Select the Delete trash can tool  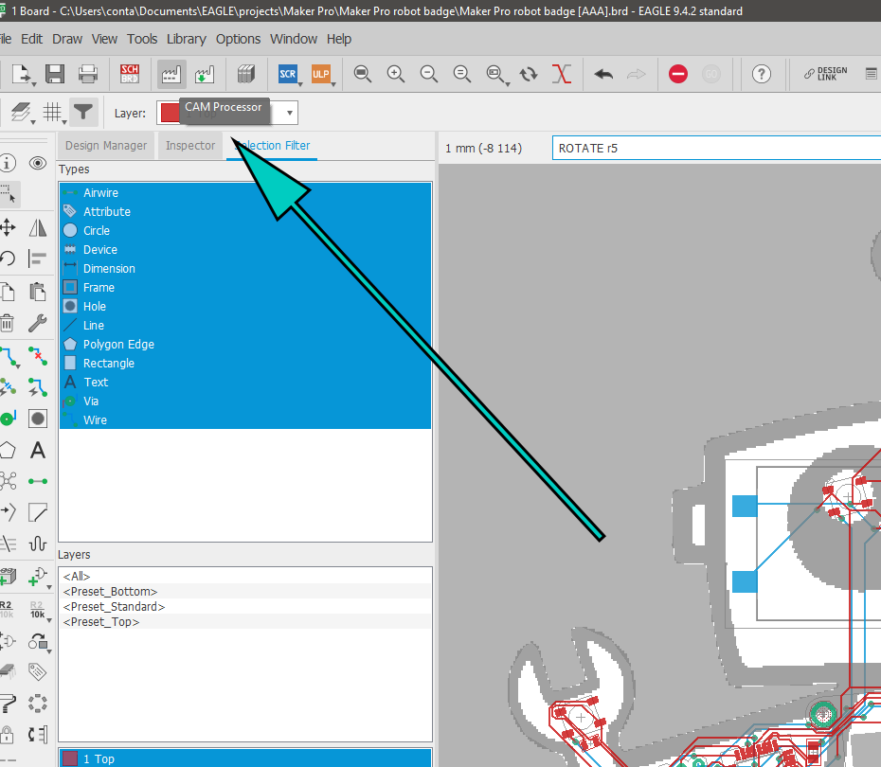tap(8, 323)
